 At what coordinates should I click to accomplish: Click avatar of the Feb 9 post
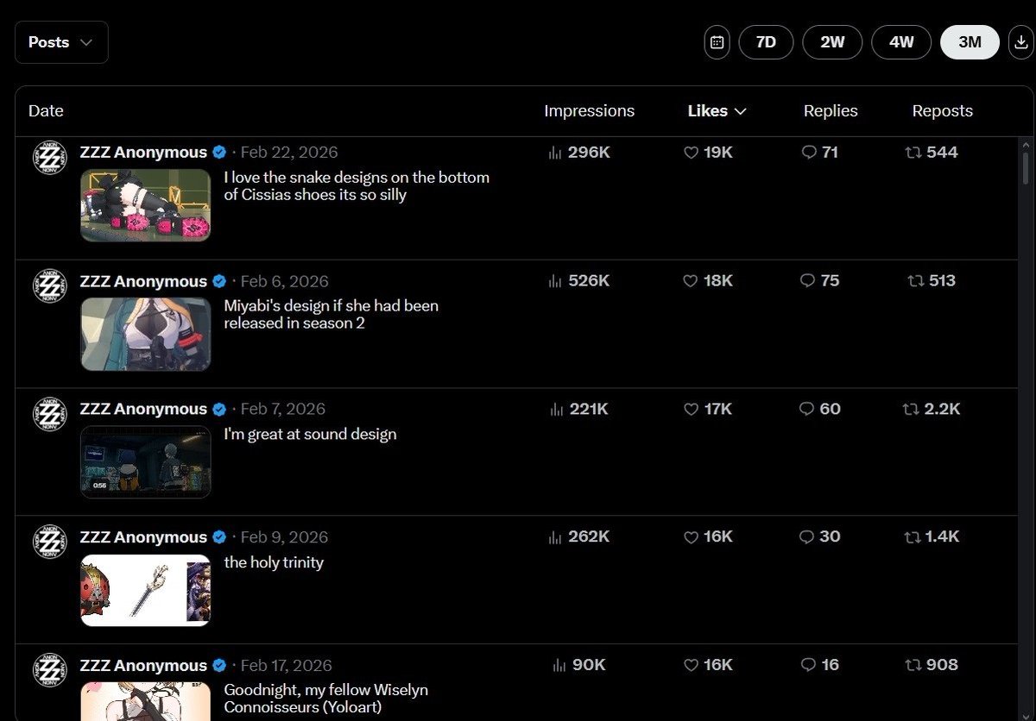coord(50,542)
